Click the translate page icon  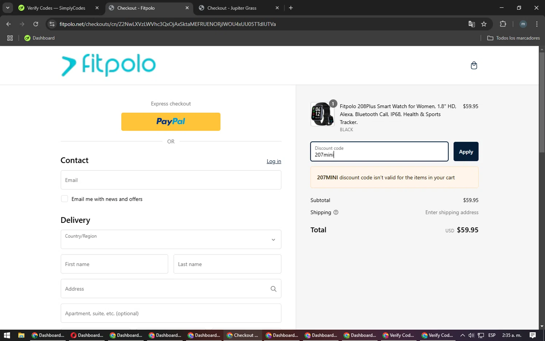tap(472, 24)
